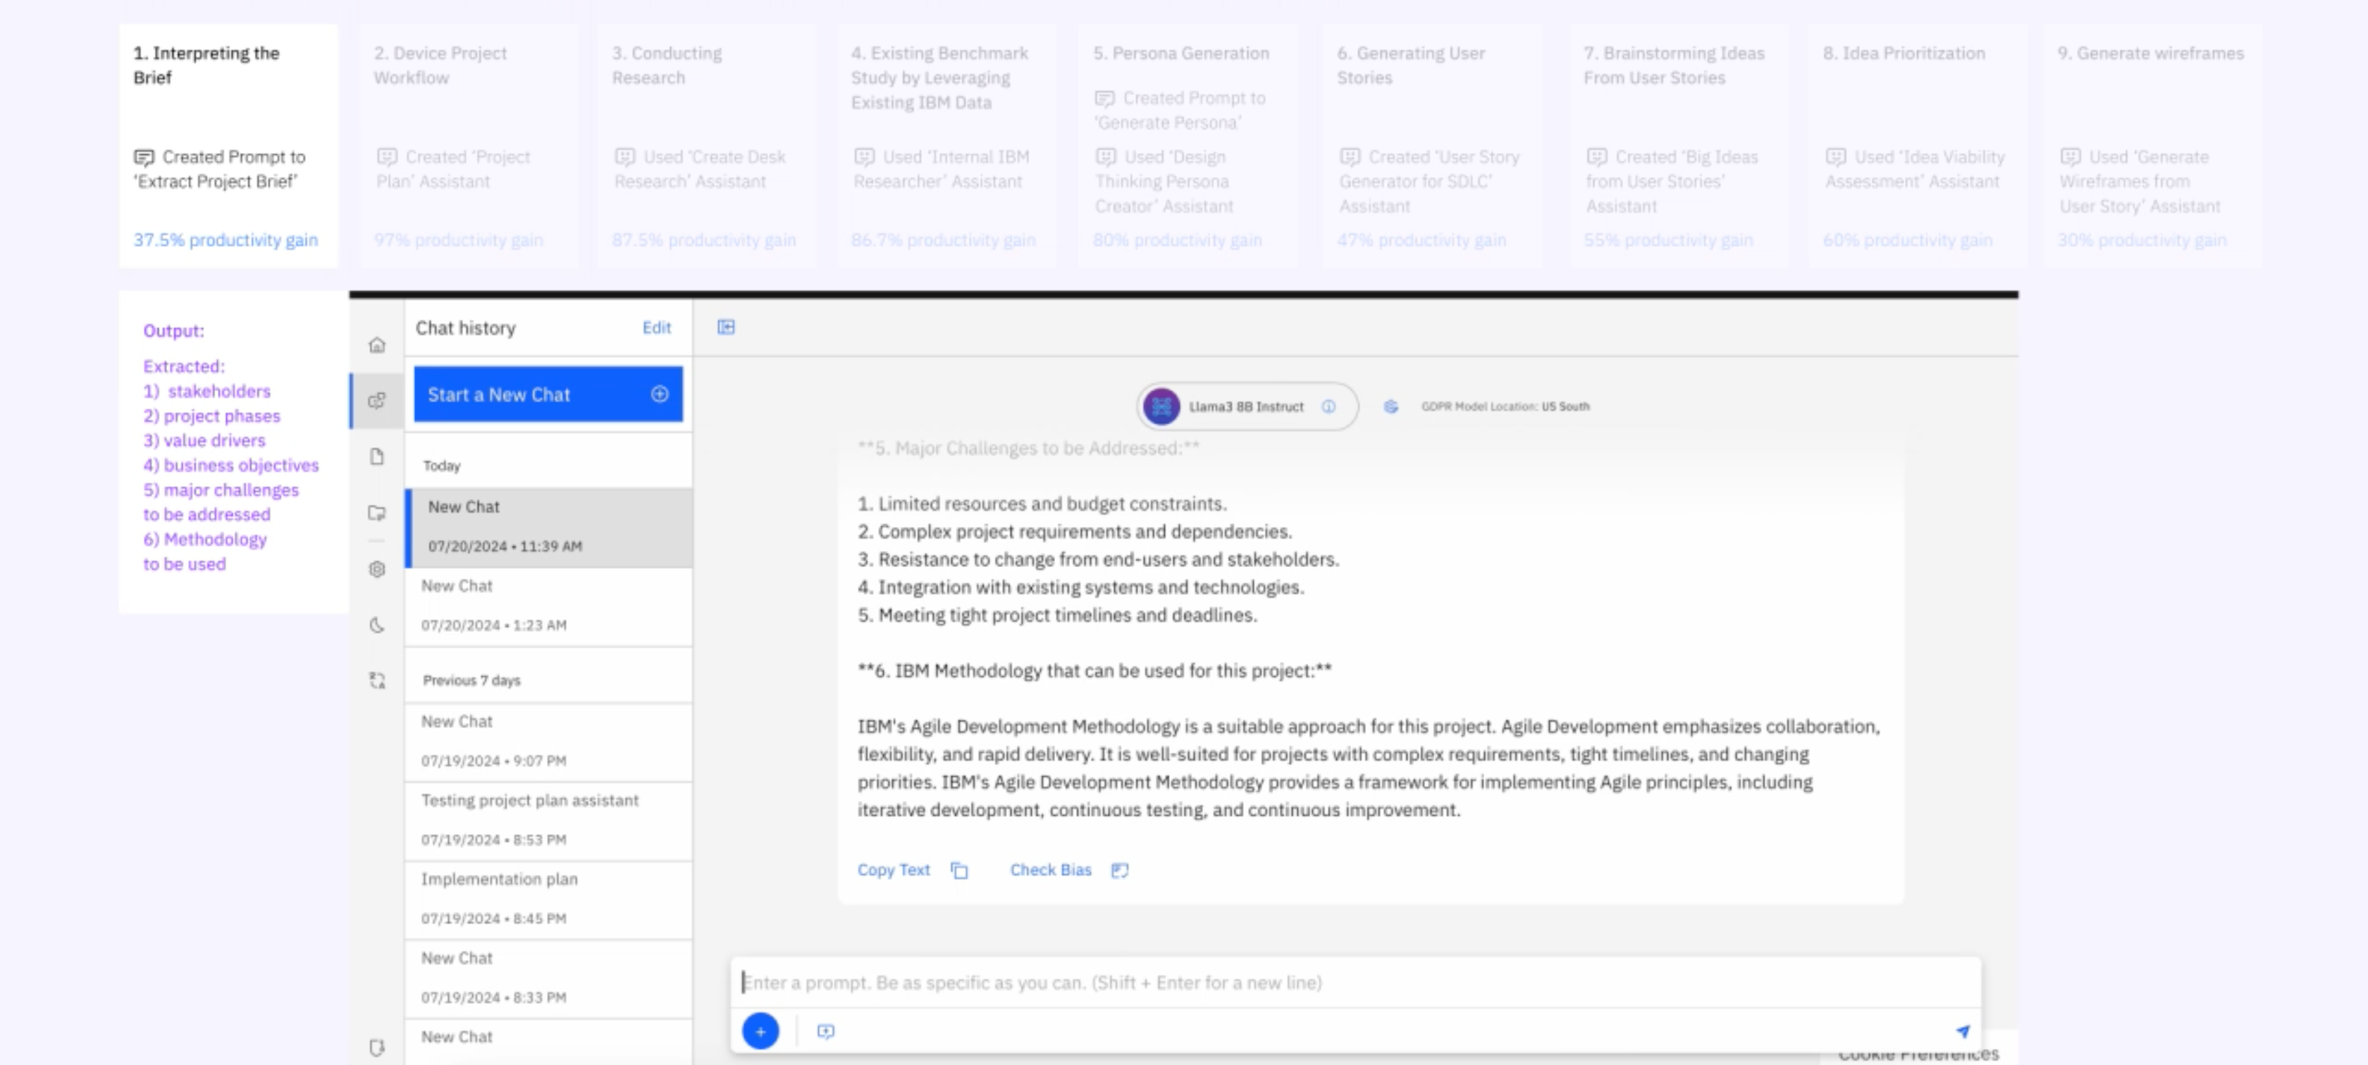Click the GDPR globe icon
Screen dimensions: 2368x1065
point(1390,406)
